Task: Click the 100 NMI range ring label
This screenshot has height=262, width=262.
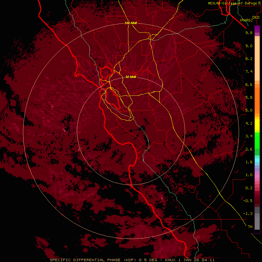Action: tap(131, 23)
